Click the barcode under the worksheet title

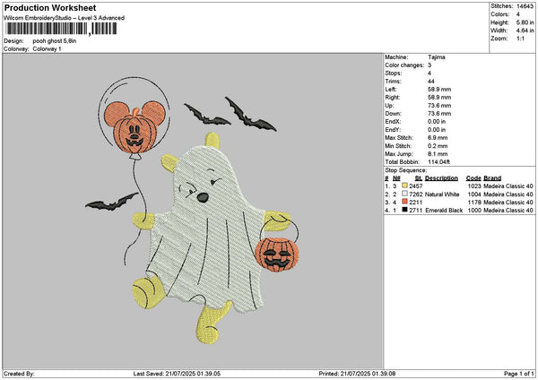point(62,29)
